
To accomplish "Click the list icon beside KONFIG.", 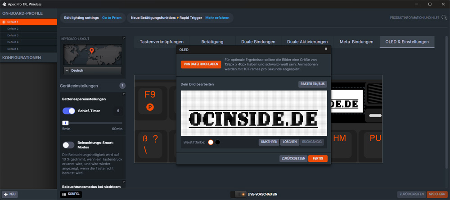I will pyautogui.click(x=64, y=194).
